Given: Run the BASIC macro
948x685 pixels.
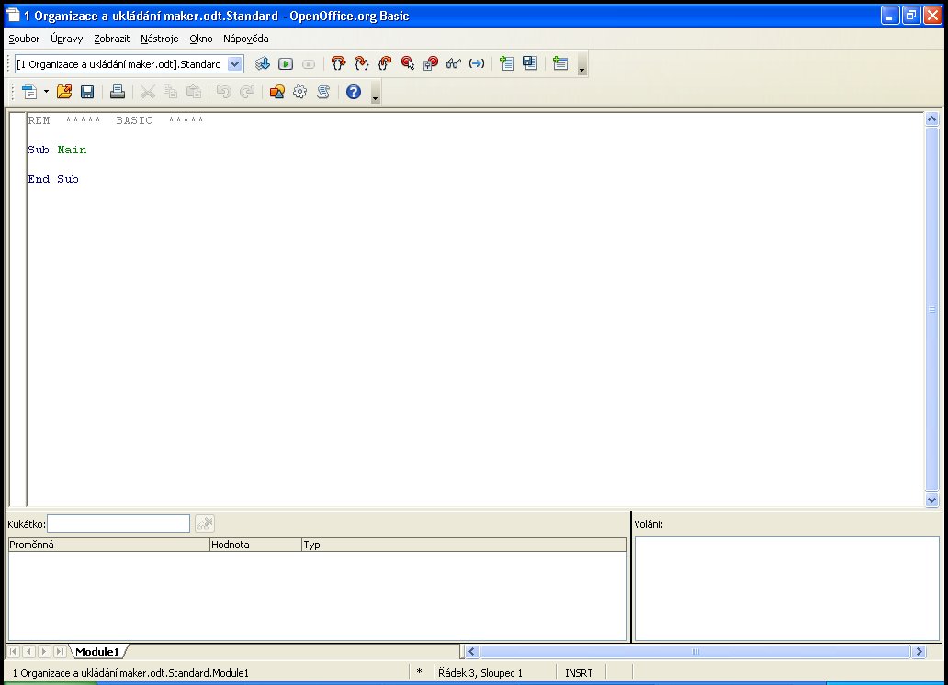Looking at the screenshot, I should tap(286, 63).
